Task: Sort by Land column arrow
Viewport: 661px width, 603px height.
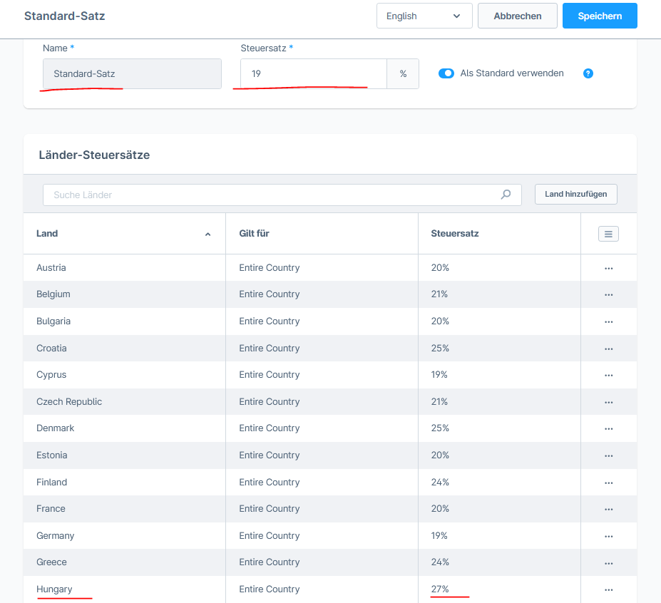Action: [x=207, y=234]
